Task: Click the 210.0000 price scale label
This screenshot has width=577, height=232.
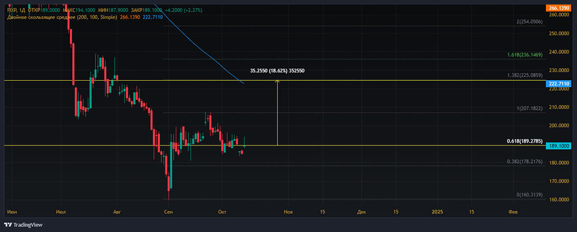Action: pos(559,107)
